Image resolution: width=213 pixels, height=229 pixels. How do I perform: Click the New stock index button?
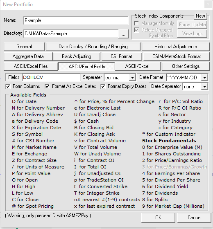(x=200, y=16)
